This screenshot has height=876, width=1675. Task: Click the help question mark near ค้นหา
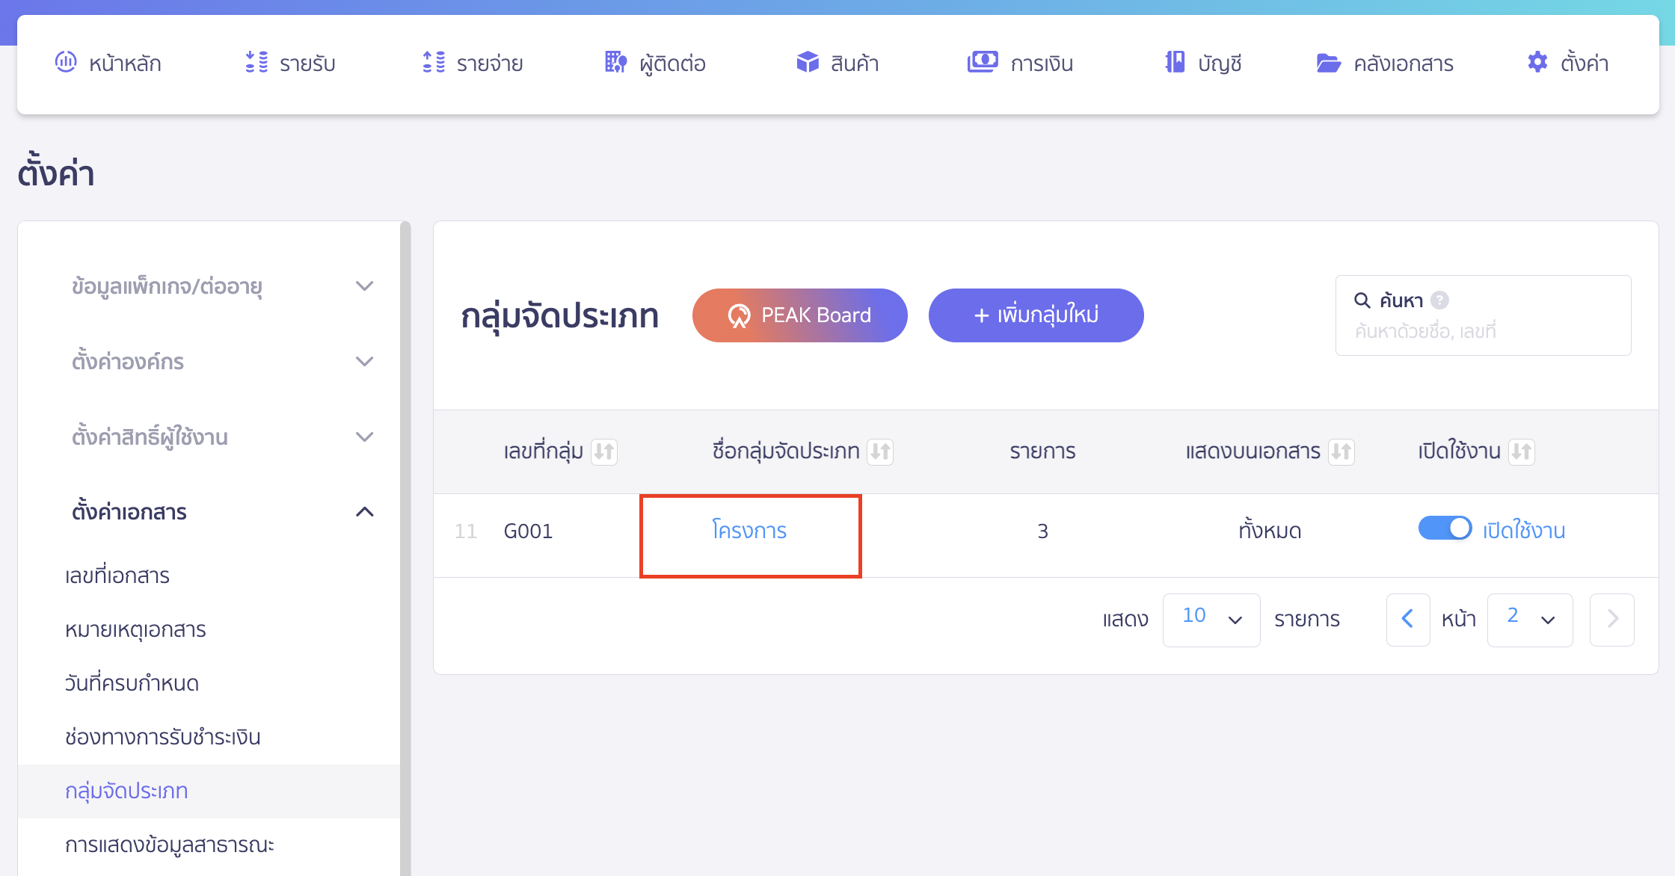(x=1439, y=300)
